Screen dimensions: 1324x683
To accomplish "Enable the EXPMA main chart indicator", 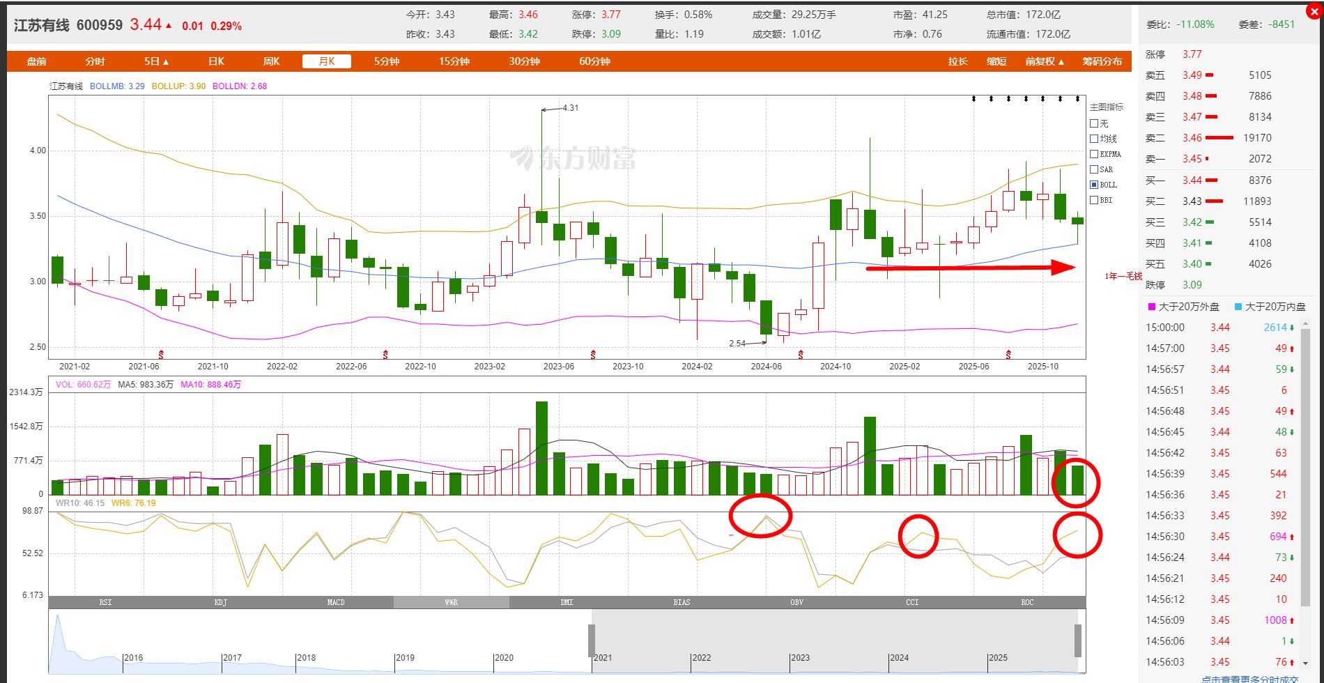I will (x=1094, y=154).
